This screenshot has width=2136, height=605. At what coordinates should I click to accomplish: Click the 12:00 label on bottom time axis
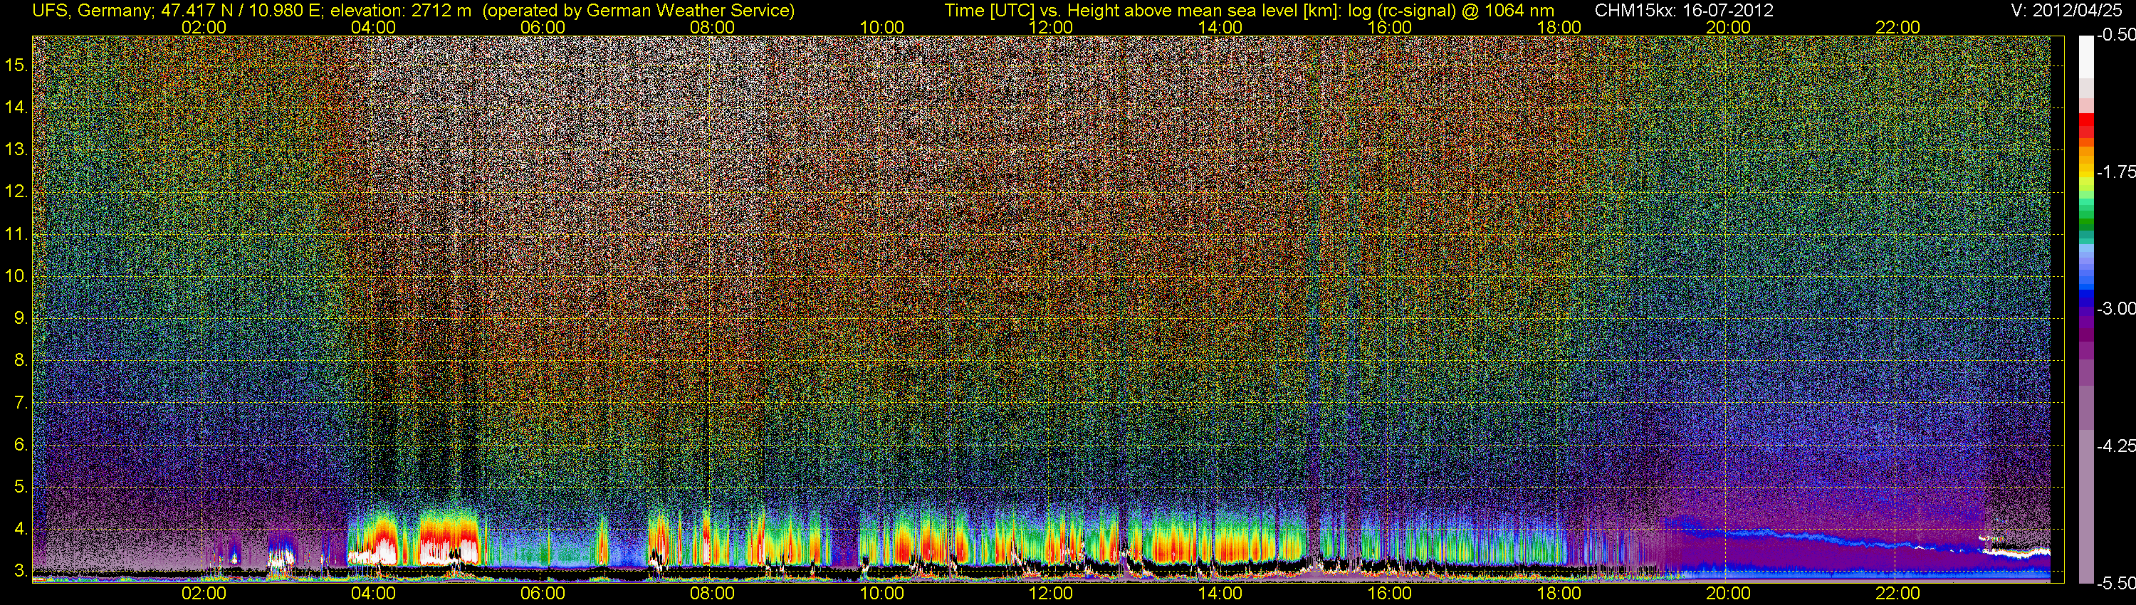(x=1051, y=594)
